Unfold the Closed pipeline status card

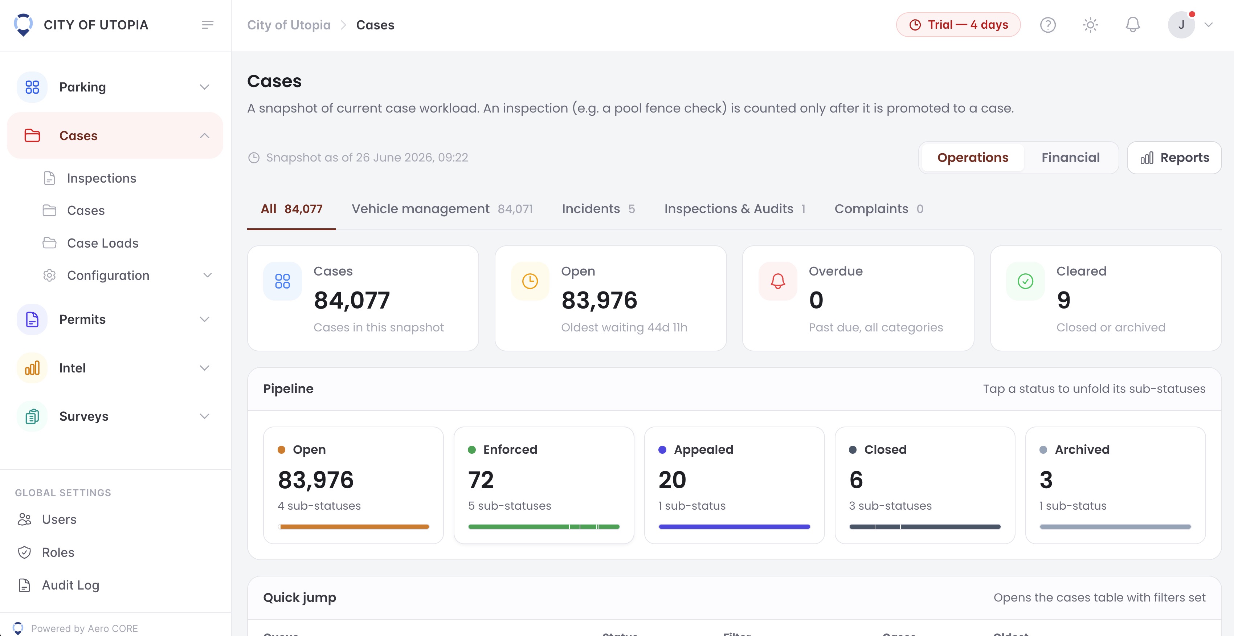[924, 485]
